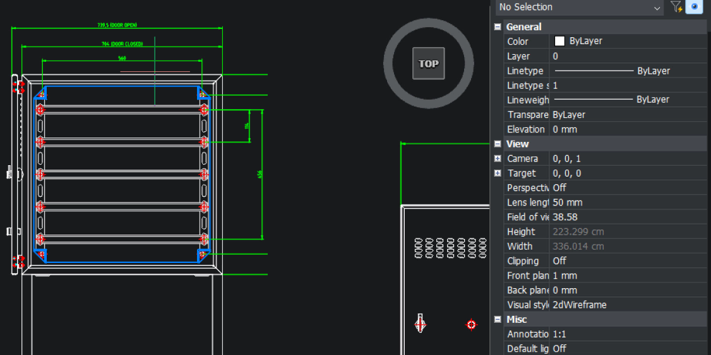Select the Layer value field
Screen dimensions: 711x355
point(628,56)
